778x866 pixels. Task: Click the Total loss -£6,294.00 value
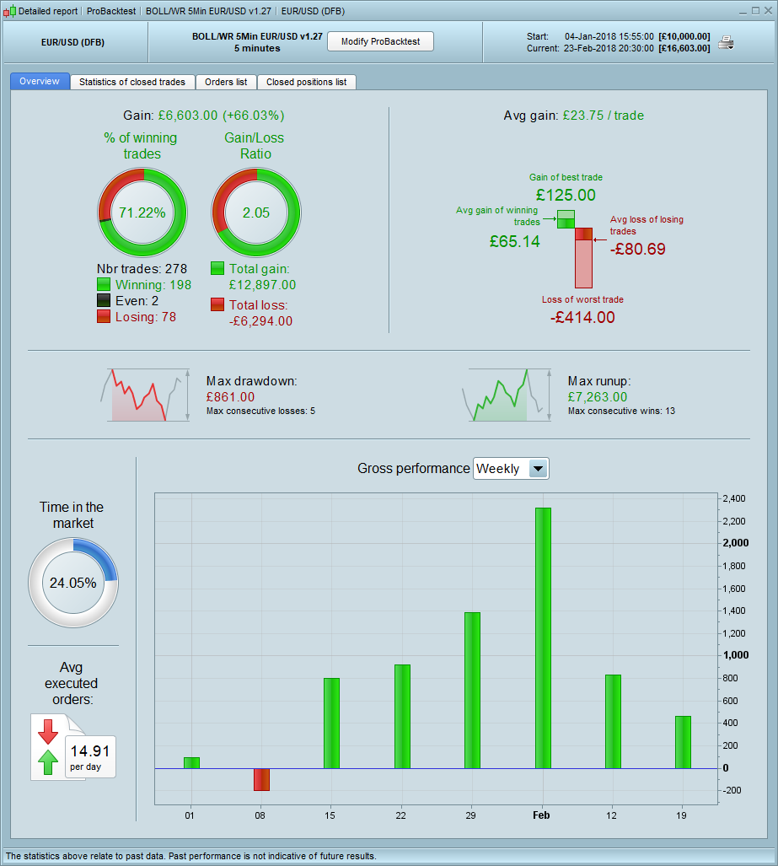pyautogui.click(x=260, y=321)
